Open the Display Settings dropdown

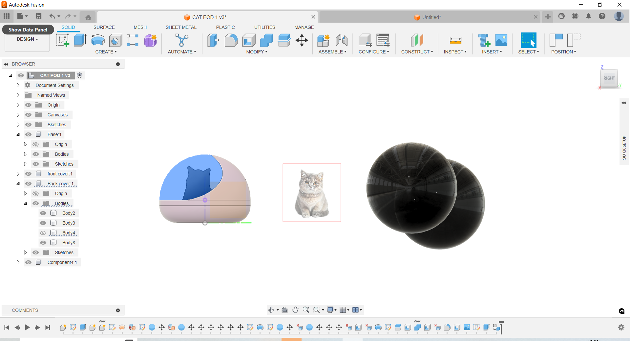tap(331, 310)
